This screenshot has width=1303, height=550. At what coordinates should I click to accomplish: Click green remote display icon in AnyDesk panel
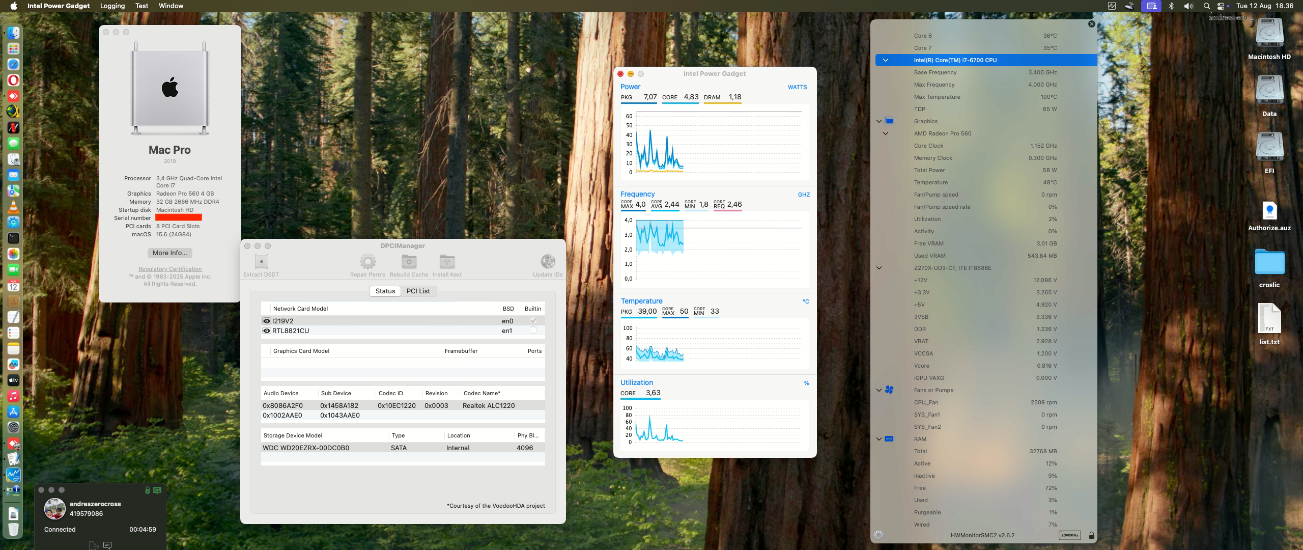pyautogui.click(x=157, y=490)
